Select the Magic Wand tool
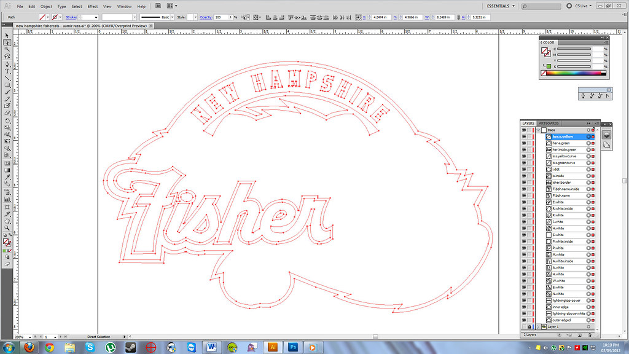 coord(7,49)
